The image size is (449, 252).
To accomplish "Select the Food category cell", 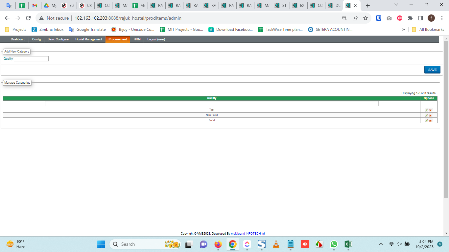I will click(x=212, y=120).
